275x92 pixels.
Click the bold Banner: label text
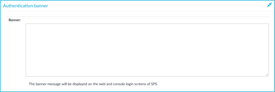point(15,20)
